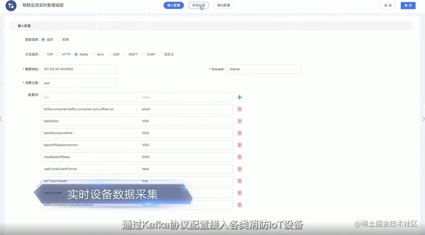
Task: Click inside the 消费主题 input field
Action: click(x=78, y=83)
